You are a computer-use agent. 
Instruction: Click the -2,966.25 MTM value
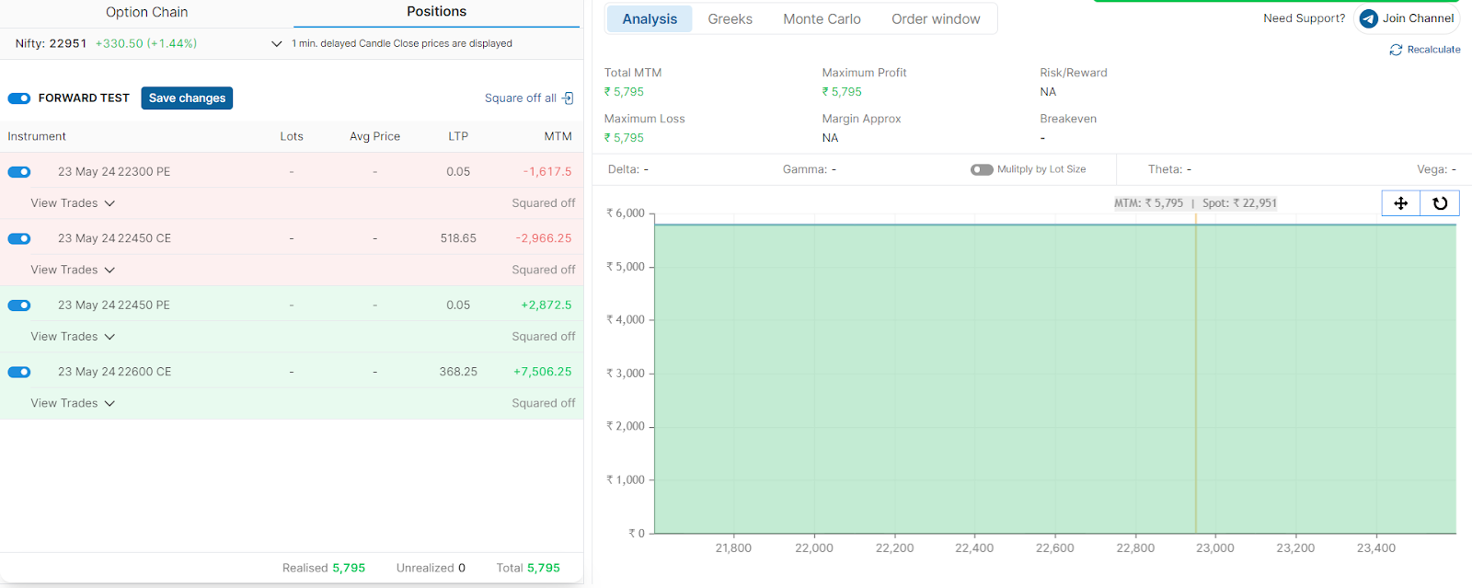point(544,238)
